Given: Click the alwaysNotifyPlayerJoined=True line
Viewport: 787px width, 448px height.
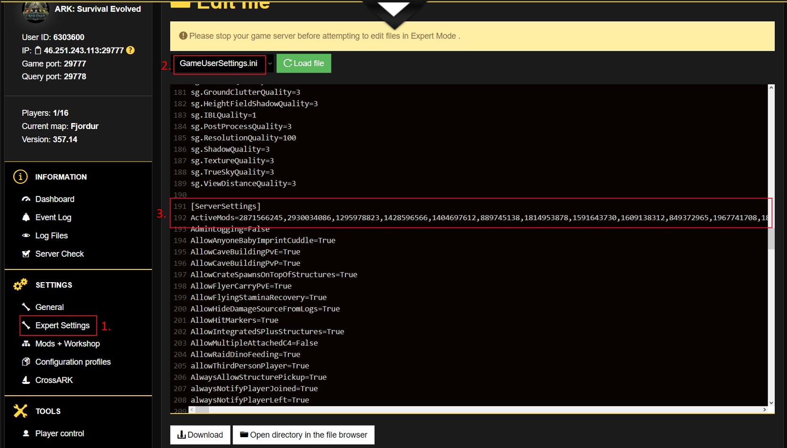Looking at the screenshot, I should [254, 389].
